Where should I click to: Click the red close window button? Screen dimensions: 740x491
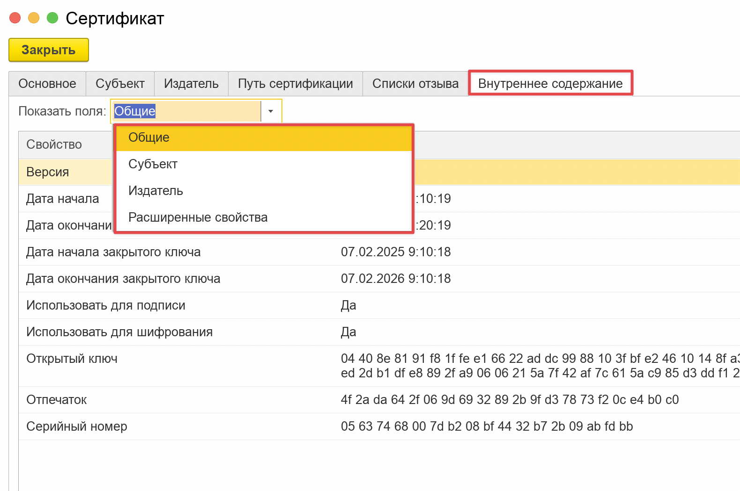click(x=15, y=18)
